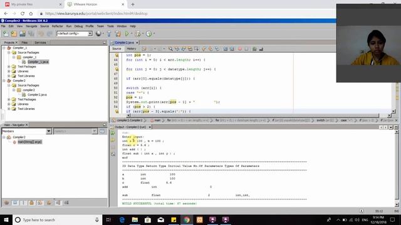Collapse the Compiler_1 project node
Viewport: 401px width, 225px height.
tap(4, 47)
